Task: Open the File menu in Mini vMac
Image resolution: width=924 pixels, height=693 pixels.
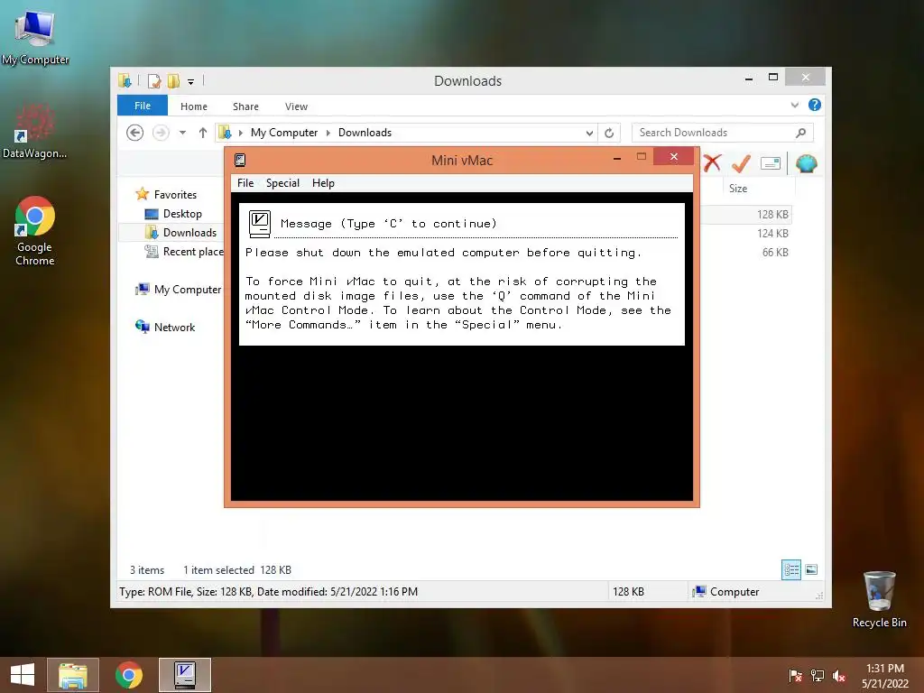Action: coord(245,183)
